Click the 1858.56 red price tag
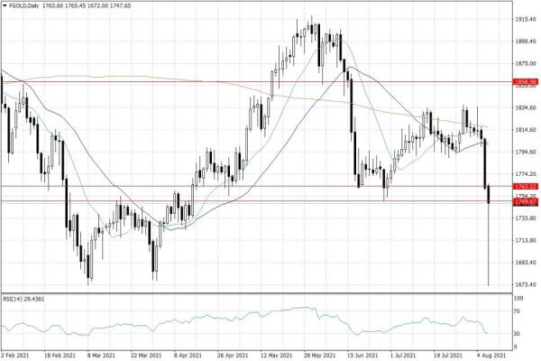This screenshot has height=361, width=541. click(x=525, y=81)
